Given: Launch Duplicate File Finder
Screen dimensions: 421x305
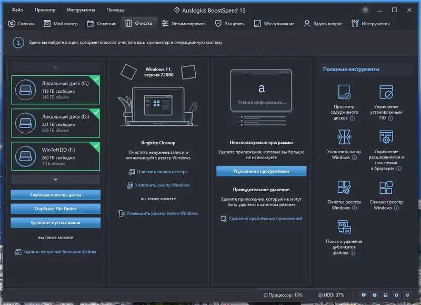Looking at the screenshot, I should [56, 209].
